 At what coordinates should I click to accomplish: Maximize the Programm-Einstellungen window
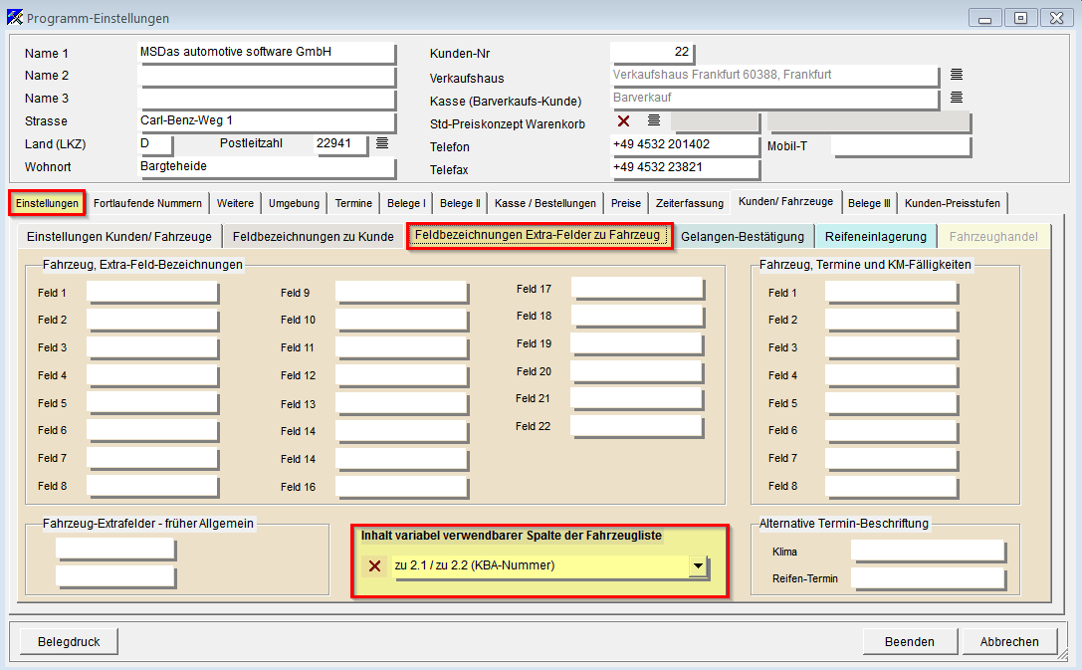click(1020, 18)
